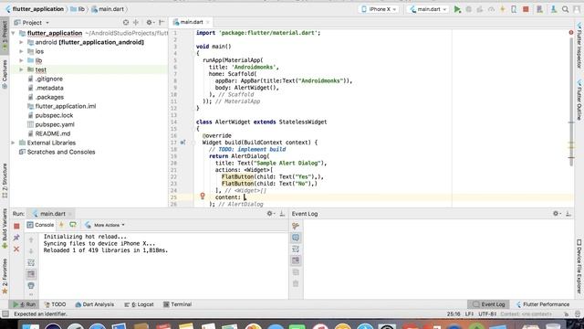This screenshot has width=584, height=329.
Task: Open Project panel settings gear
Action: pos(149,23)
